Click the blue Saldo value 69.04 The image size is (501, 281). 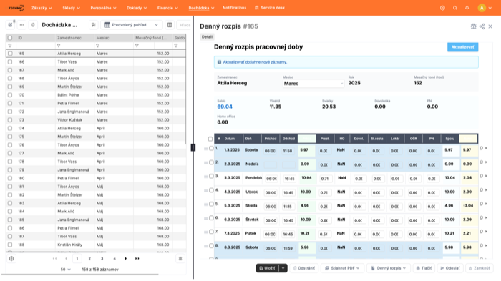coord(225,107)
